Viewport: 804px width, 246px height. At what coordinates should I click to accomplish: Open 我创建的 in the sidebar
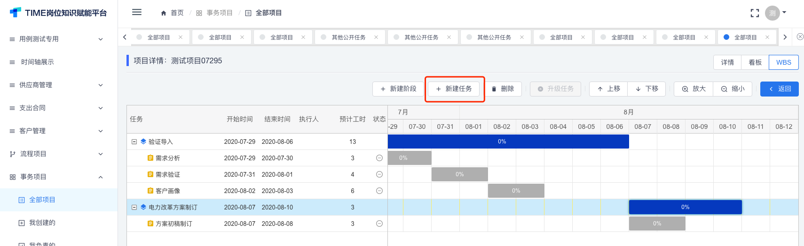click(42, 223)
